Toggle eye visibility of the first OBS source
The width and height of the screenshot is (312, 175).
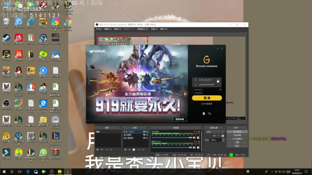point(144,132)
